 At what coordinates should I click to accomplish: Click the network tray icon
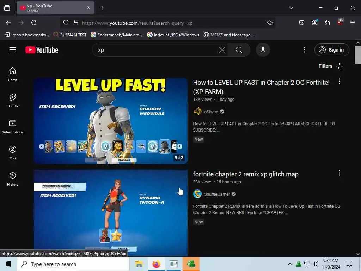click(307, 264)
